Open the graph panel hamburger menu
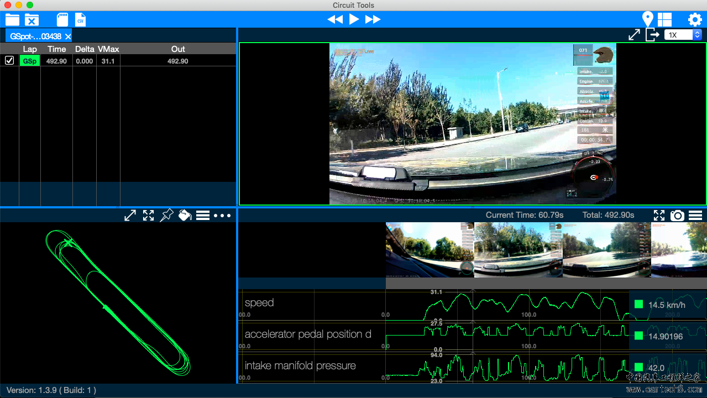The height and width of the screenshot is (398, 707). [x=695, y=216]
